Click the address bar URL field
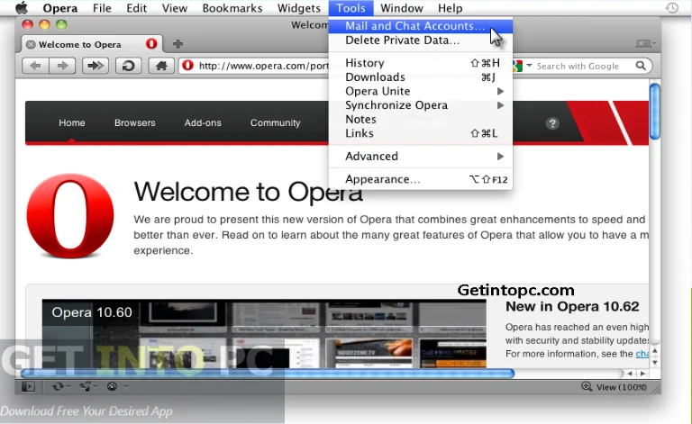692x424 pixels. (x=263, y=66)
